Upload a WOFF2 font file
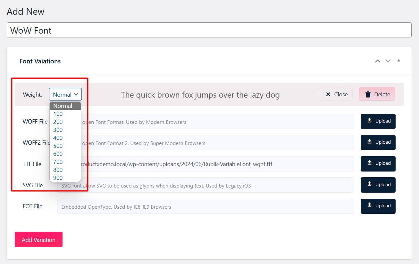The image size is (419, 264). click(378, 142)
